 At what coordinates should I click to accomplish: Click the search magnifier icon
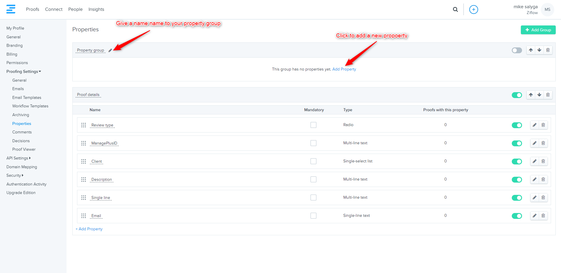click(x=455, y=9)
